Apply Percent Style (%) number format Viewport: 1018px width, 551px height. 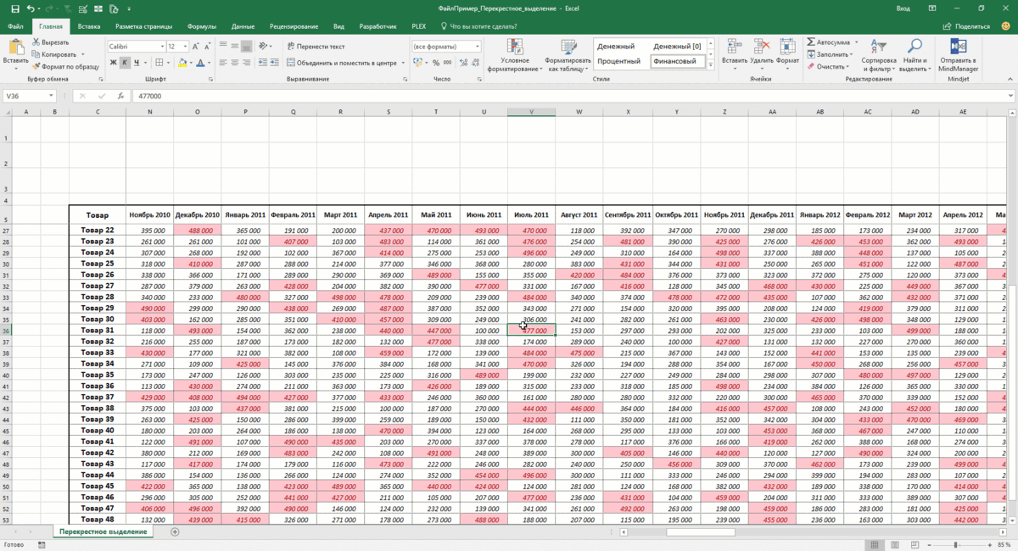435,63
